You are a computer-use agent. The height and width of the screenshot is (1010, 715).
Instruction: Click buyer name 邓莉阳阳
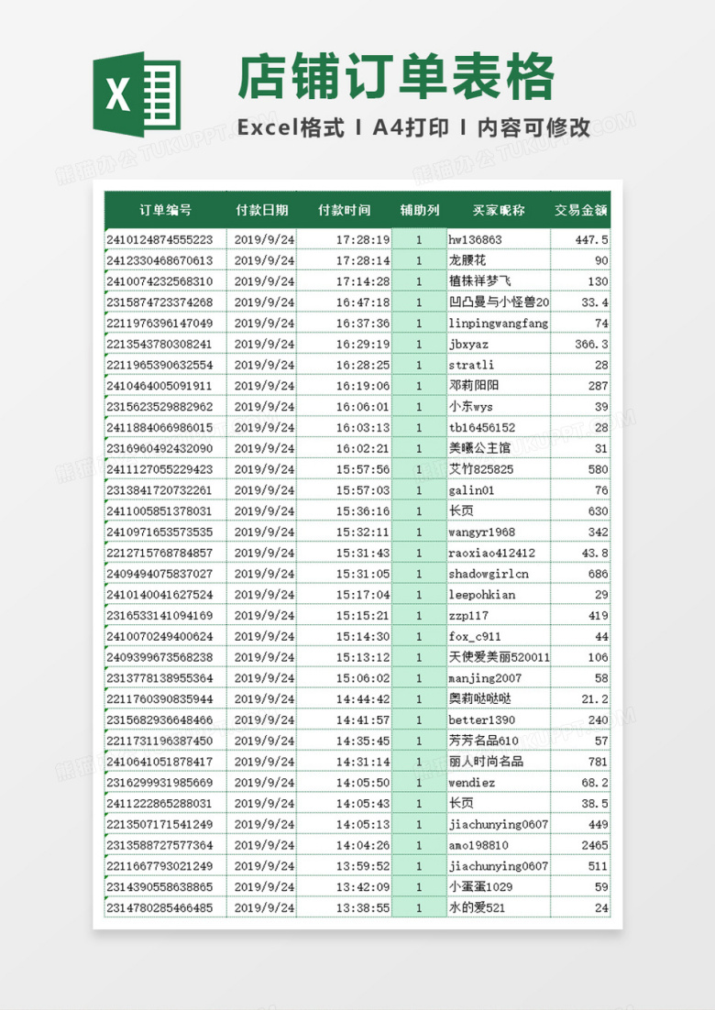474,386
